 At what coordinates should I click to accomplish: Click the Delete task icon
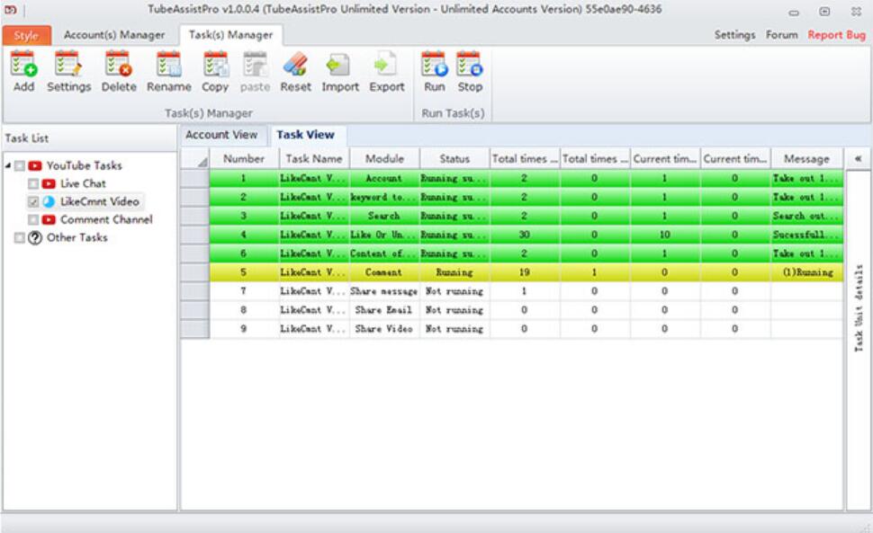[119, 64]
